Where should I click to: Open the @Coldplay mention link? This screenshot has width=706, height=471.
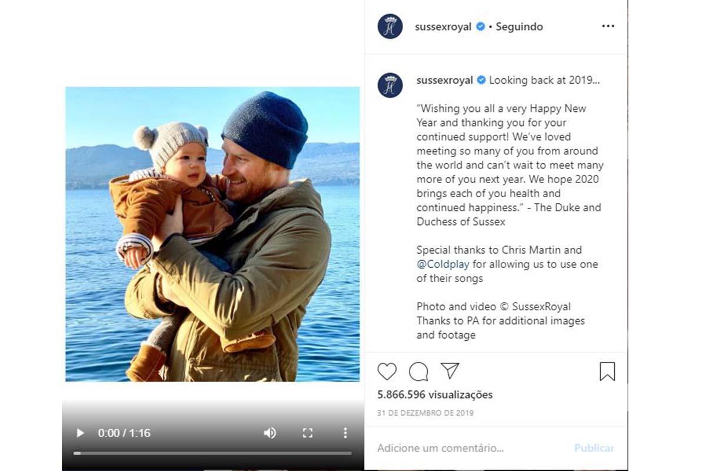(x=443, y=264)
